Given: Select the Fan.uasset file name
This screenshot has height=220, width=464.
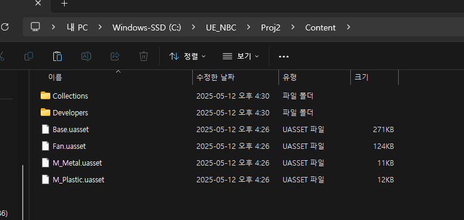Looking at the screenshot, I should [69, 146].
